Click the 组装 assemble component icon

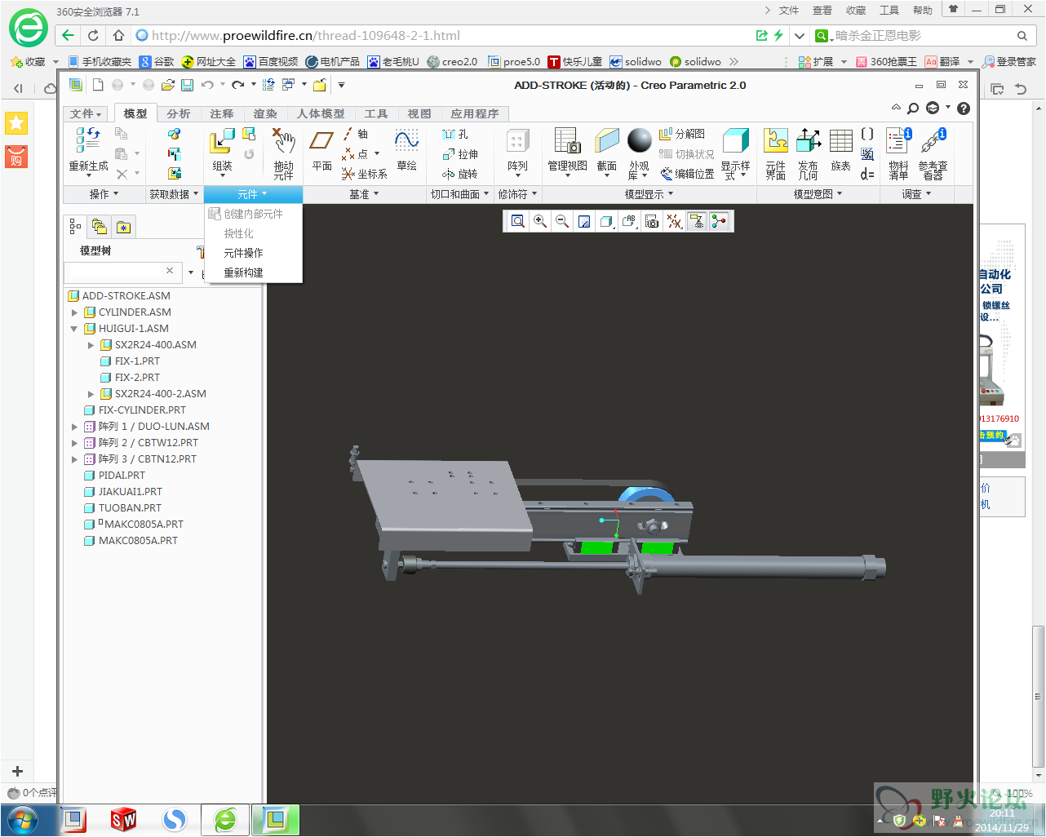pos(222,141)
